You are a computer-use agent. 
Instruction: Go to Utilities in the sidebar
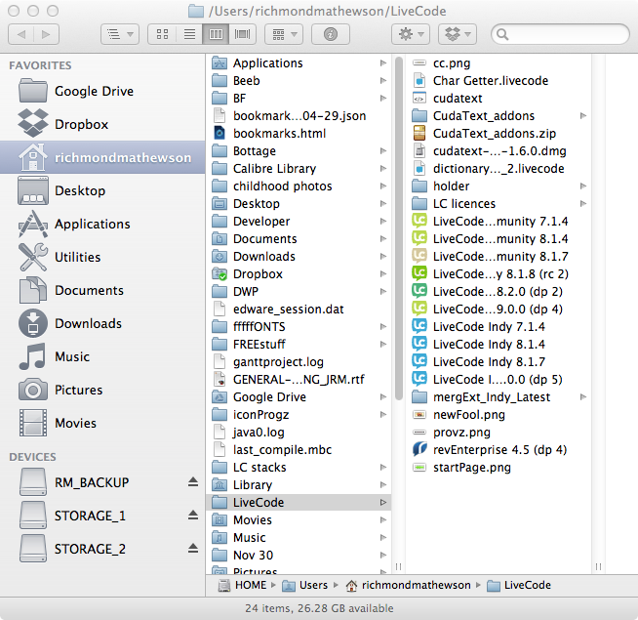(x=77, y=257)
